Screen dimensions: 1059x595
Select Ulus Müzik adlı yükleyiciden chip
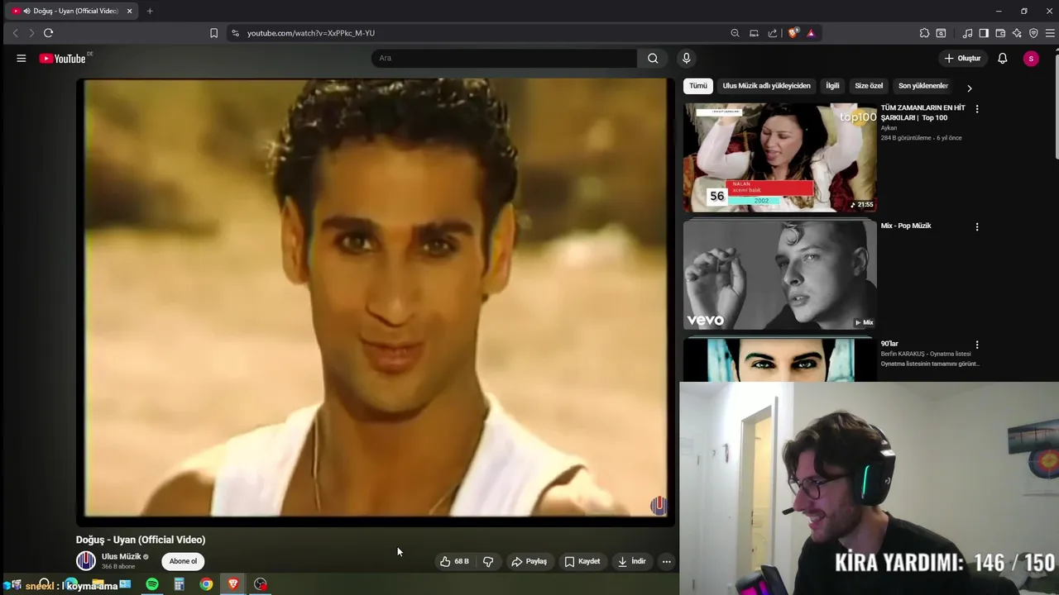[x=766, y=86]
